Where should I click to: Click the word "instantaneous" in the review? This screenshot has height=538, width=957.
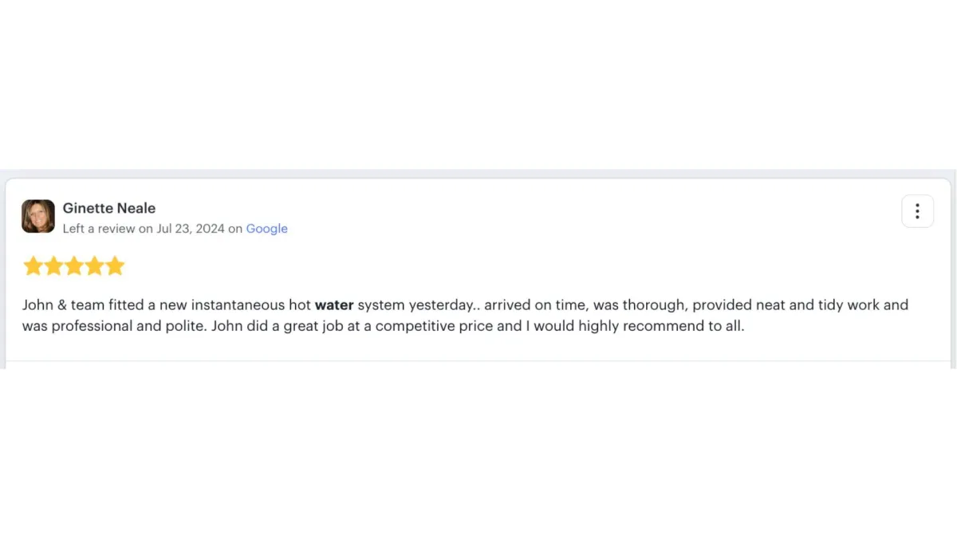[238, 304]
